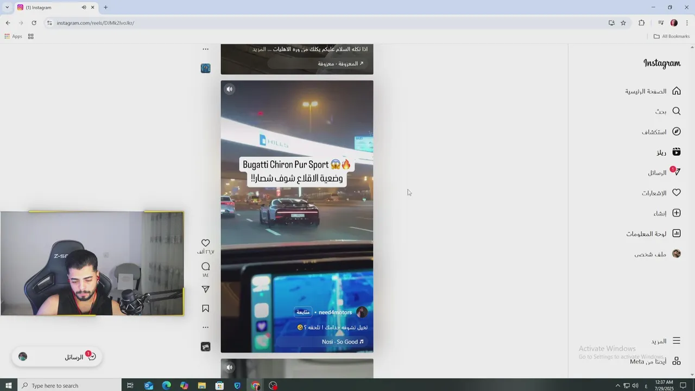695x391 pixels.
Task: Open Chrome three-dot menu
Action: click(x=687, y=23)
